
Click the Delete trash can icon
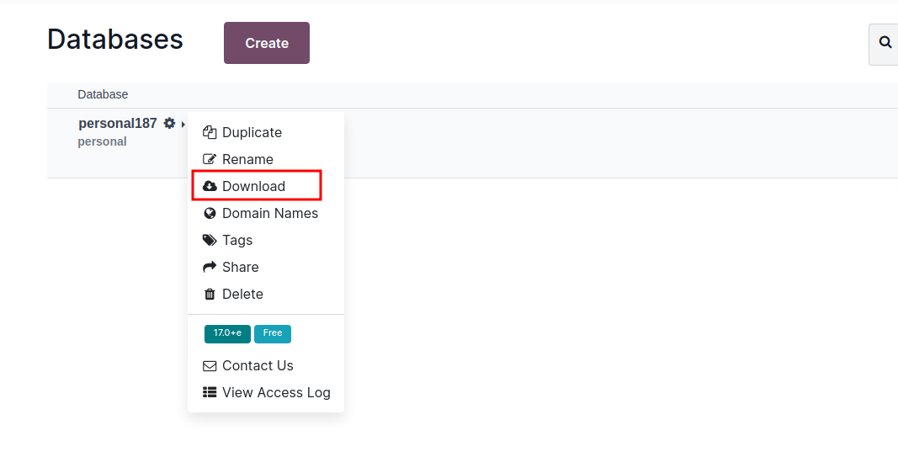(x=210, y=294)
